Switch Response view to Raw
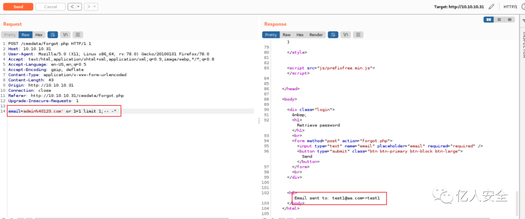This screenshot has width=525, height=219. coord(287,35)
